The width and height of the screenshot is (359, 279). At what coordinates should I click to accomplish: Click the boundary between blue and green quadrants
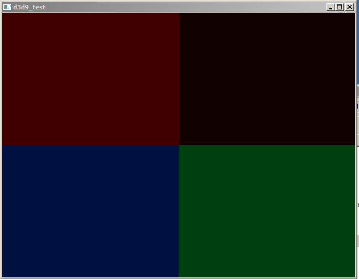pyautogui.click(x=179, y=211)
